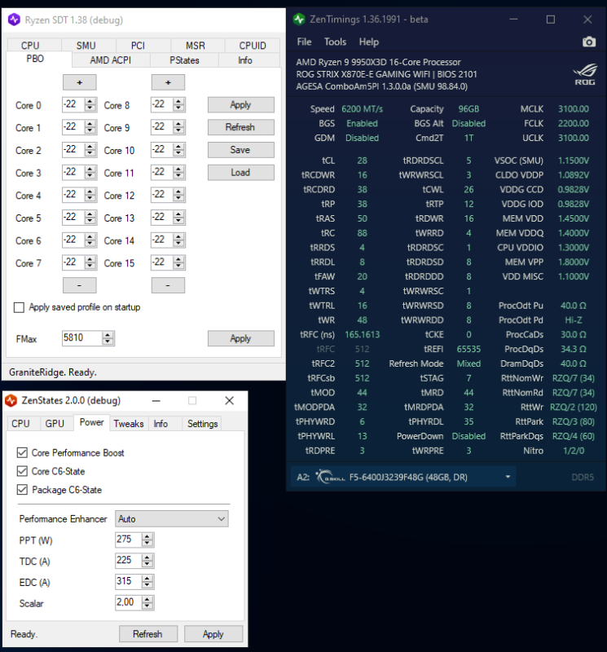The image size is (607, 652).
Task: Click G.Skill logo in module selector
Action: [x=330, y=477]
